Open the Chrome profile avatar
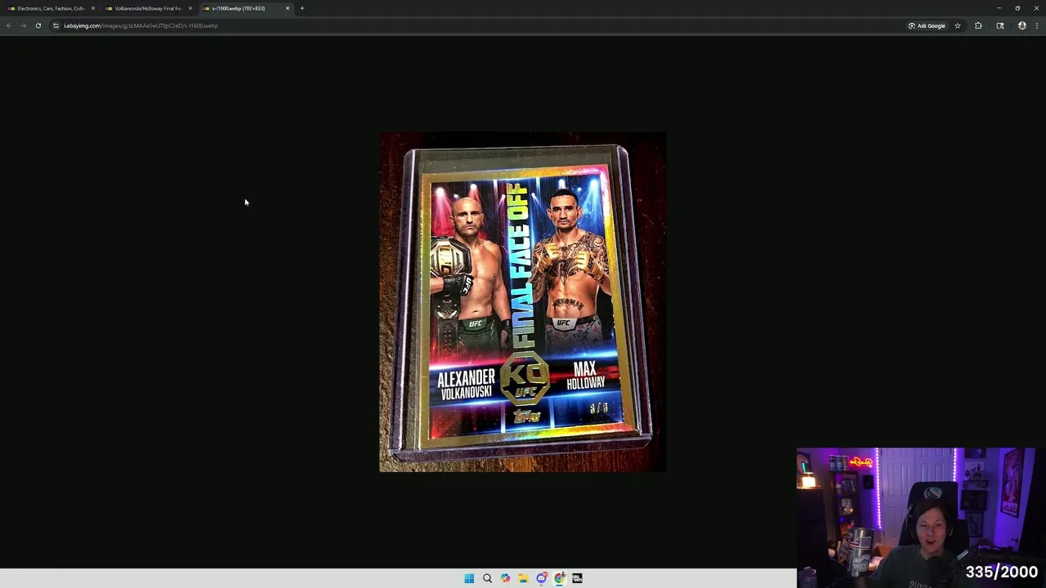 click(x=1022, y=25)
